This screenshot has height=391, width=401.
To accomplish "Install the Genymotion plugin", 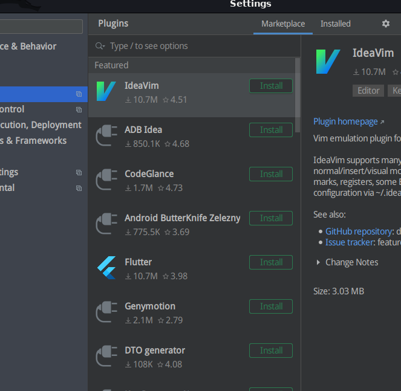I will 271,306.
